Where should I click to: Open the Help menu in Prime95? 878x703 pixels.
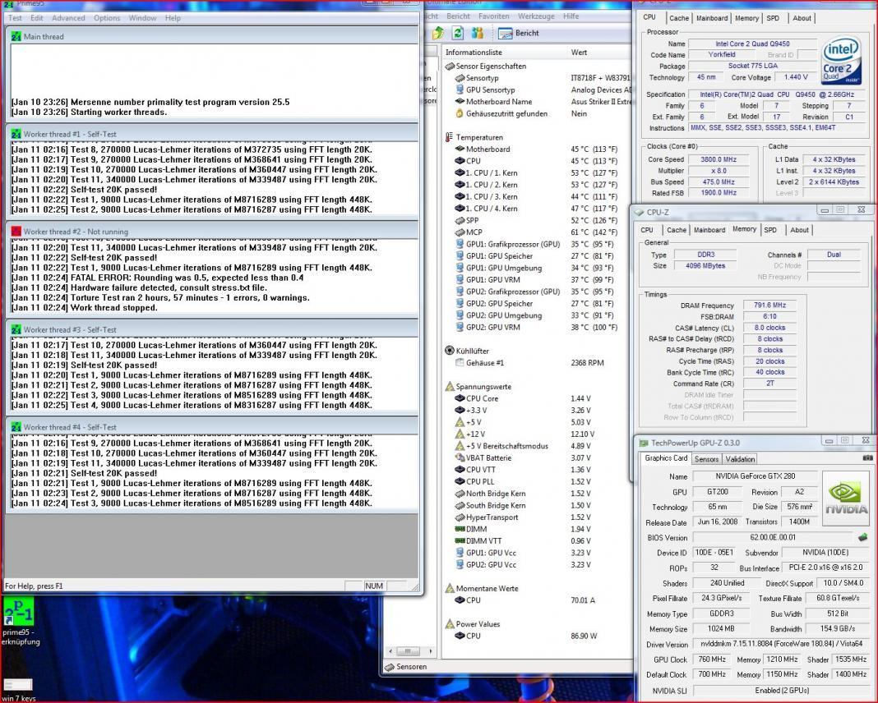[x=173, y=18]
